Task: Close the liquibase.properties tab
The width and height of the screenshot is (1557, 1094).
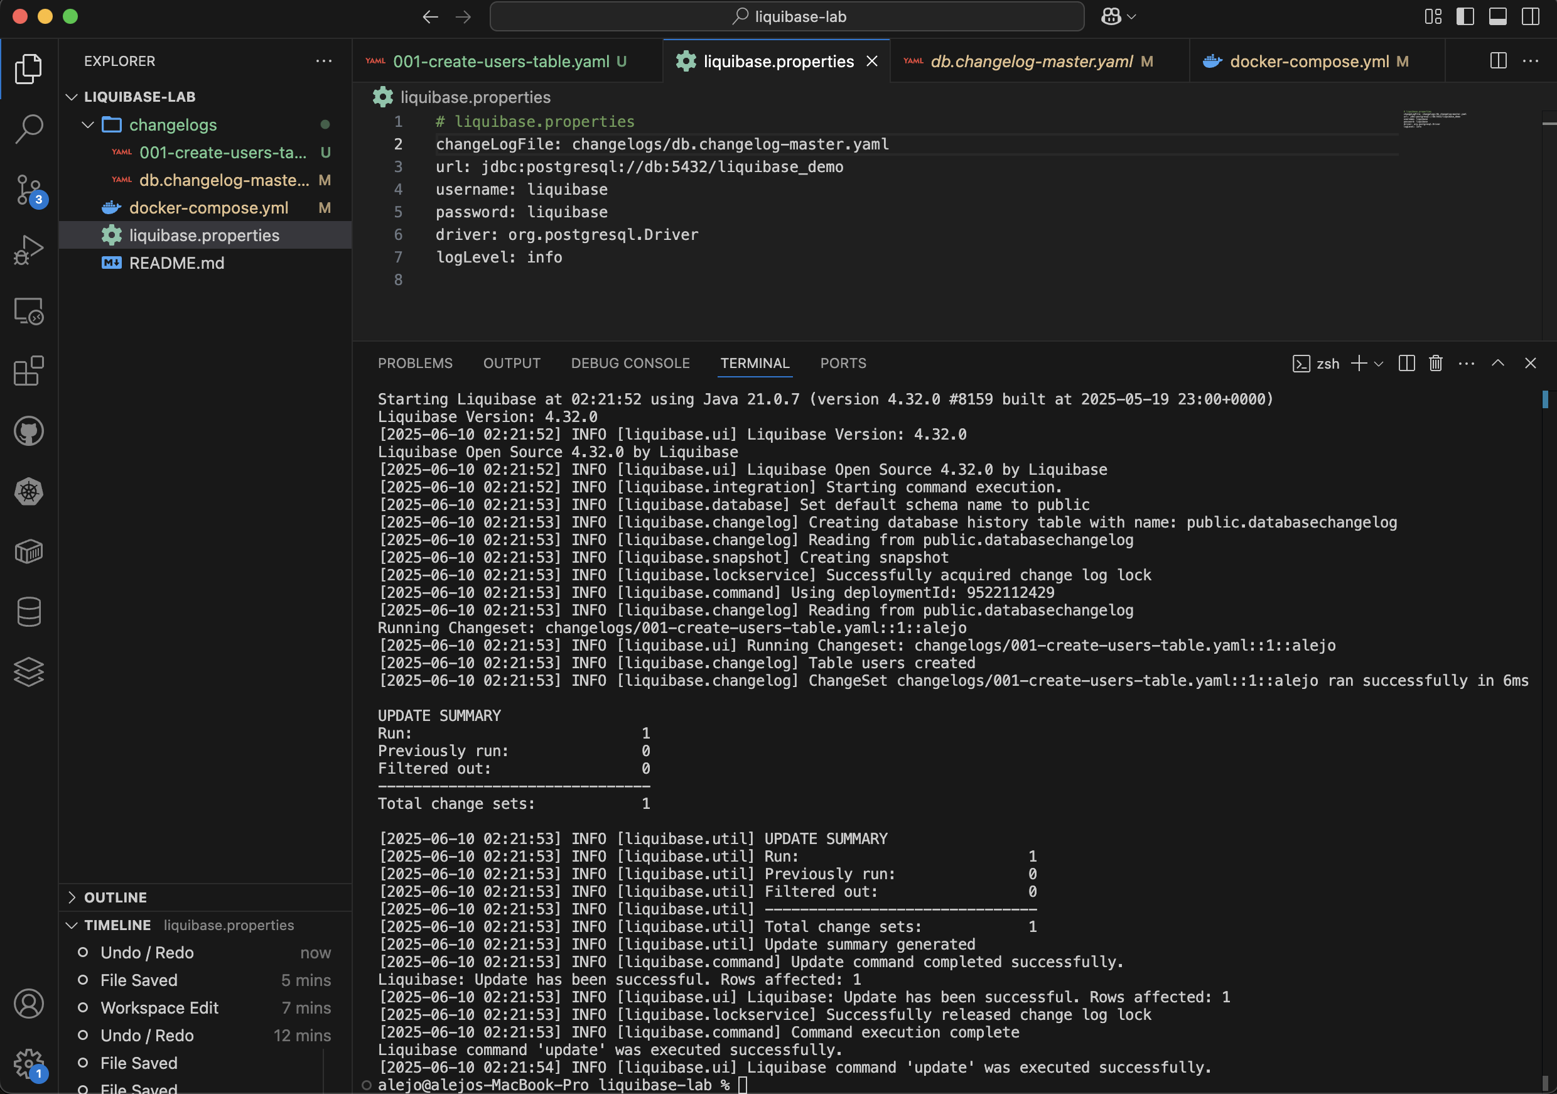Action: pos(872,61)
